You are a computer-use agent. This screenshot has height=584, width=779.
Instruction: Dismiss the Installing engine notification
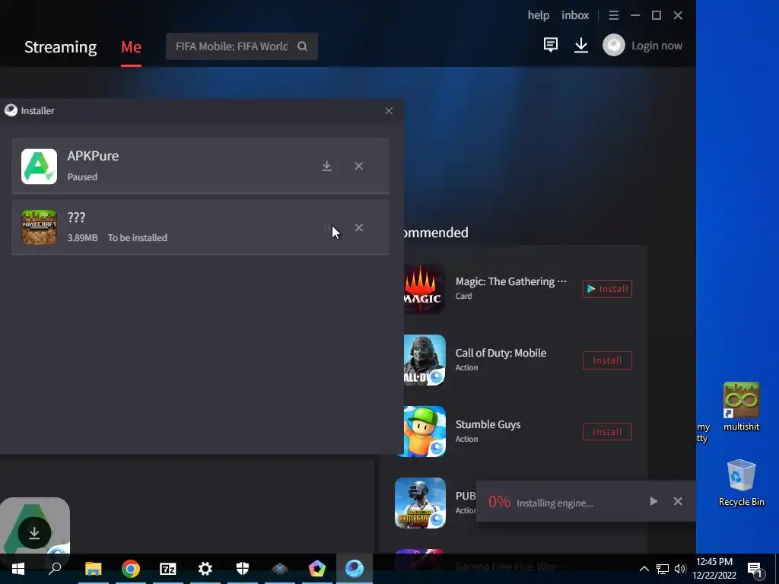pos(678,502)
